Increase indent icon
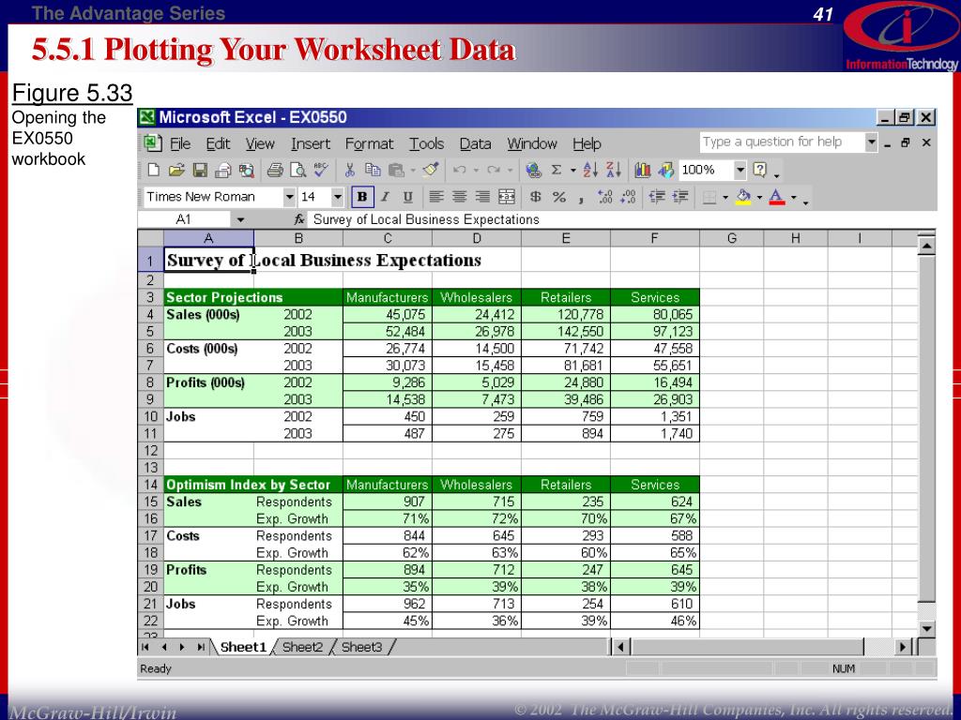 pyautogui.click(x=680, y=197)
